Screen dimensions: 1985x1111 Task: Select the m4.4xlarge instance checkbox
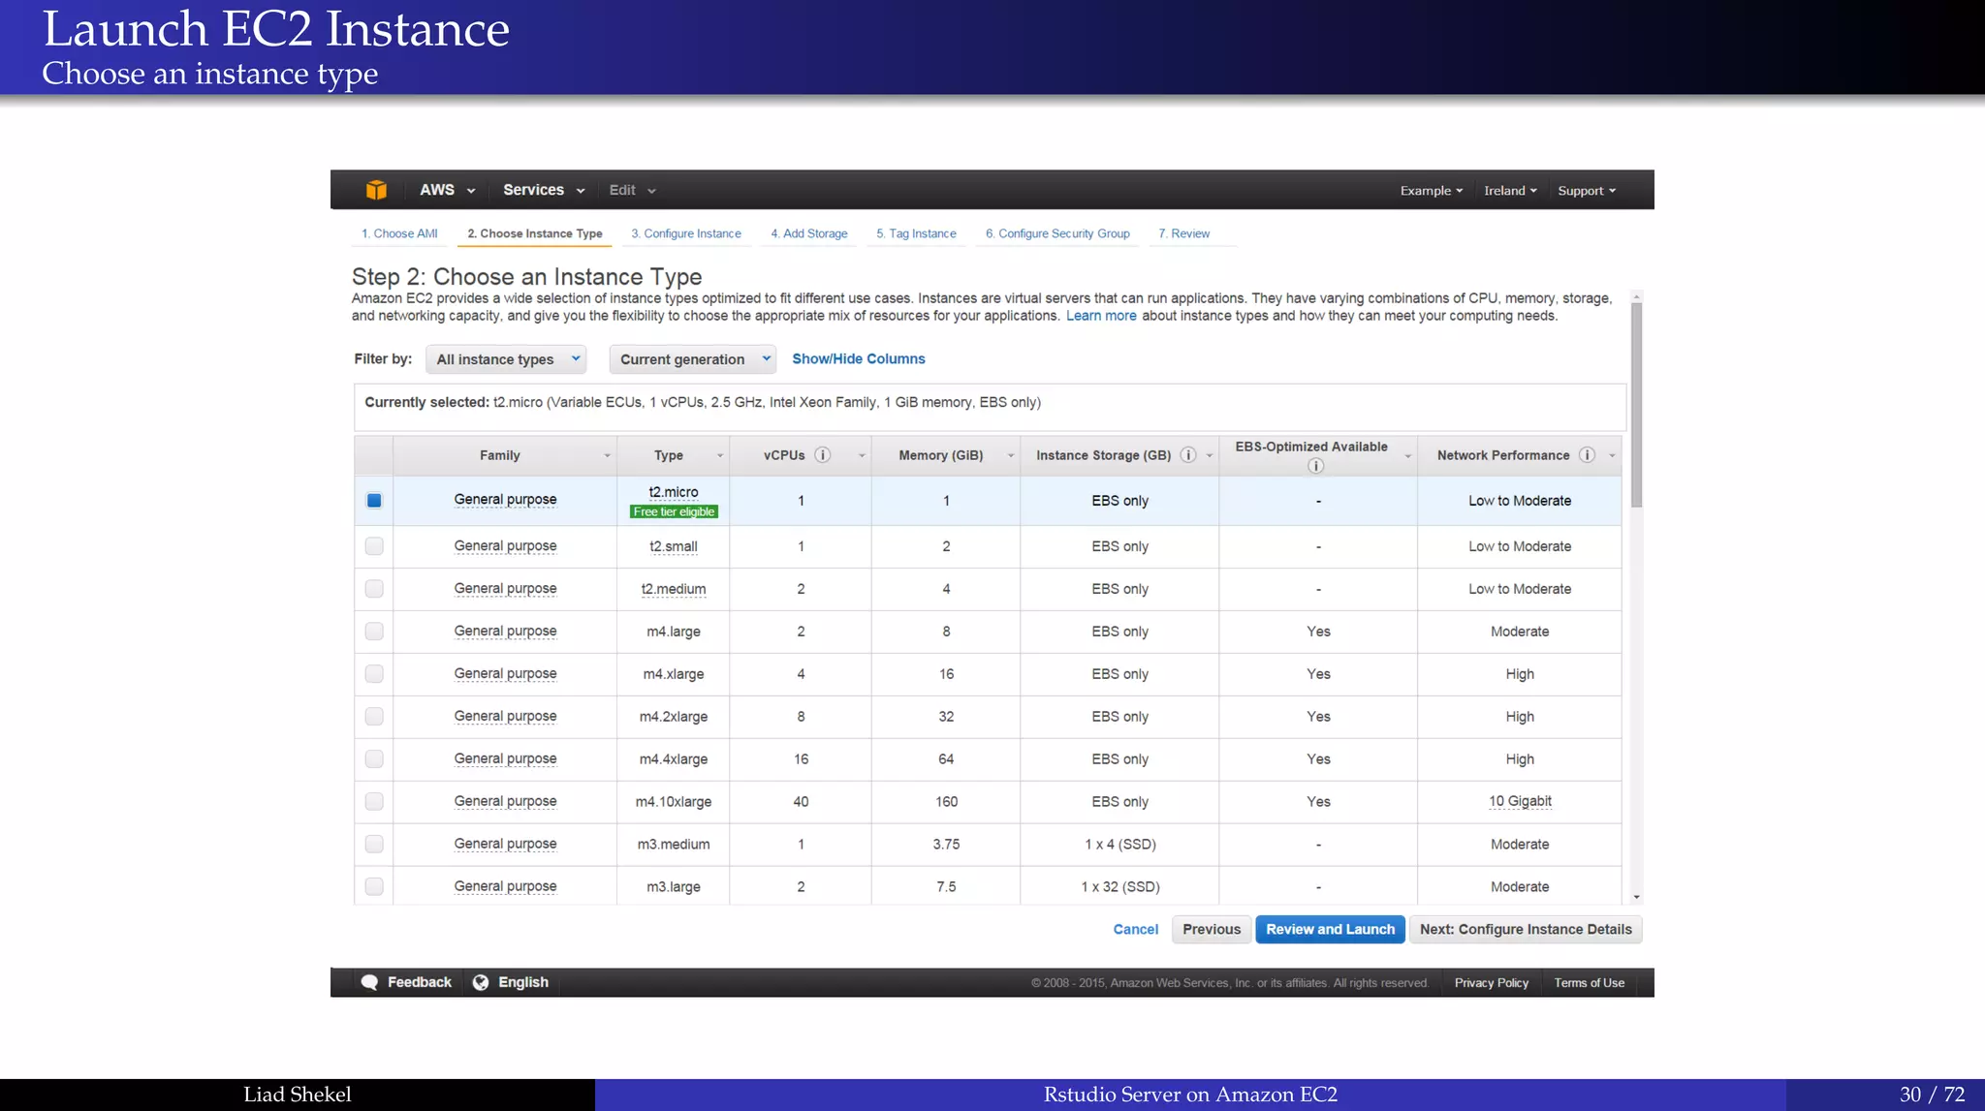374,759
